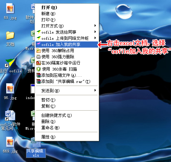Click the 96.jpg file name label
Screen dimensions: 171x162
(x=10, y=98)
